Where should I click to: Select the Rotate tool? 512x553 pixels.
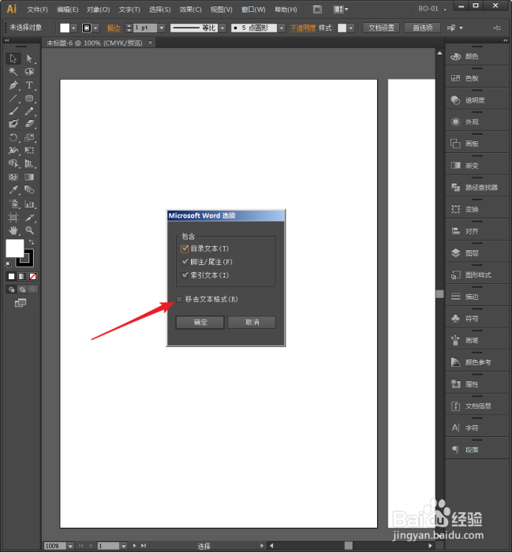pos(13,137)
